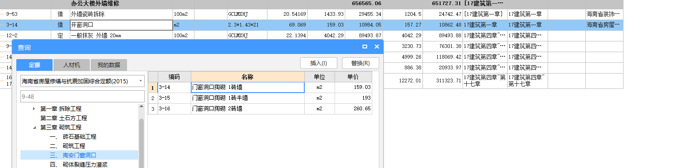Close the 查询 dialog
Image resolution: width=677 pixels, height=168 pixels.
[x=376, y=47]
